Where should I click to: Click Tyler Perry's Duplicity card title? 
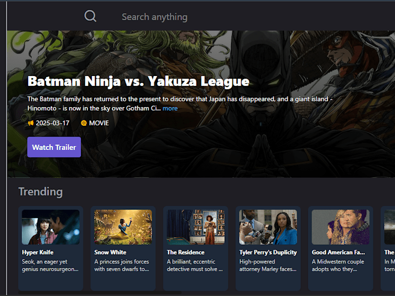pyautogui.click(x=268, y=252)
